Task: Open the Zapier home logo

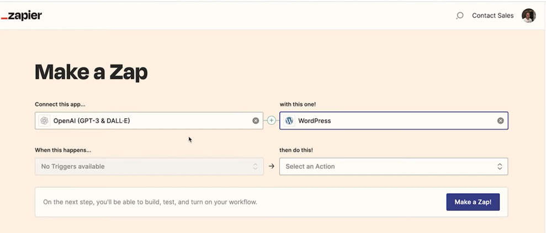Action: pos(21,15)
